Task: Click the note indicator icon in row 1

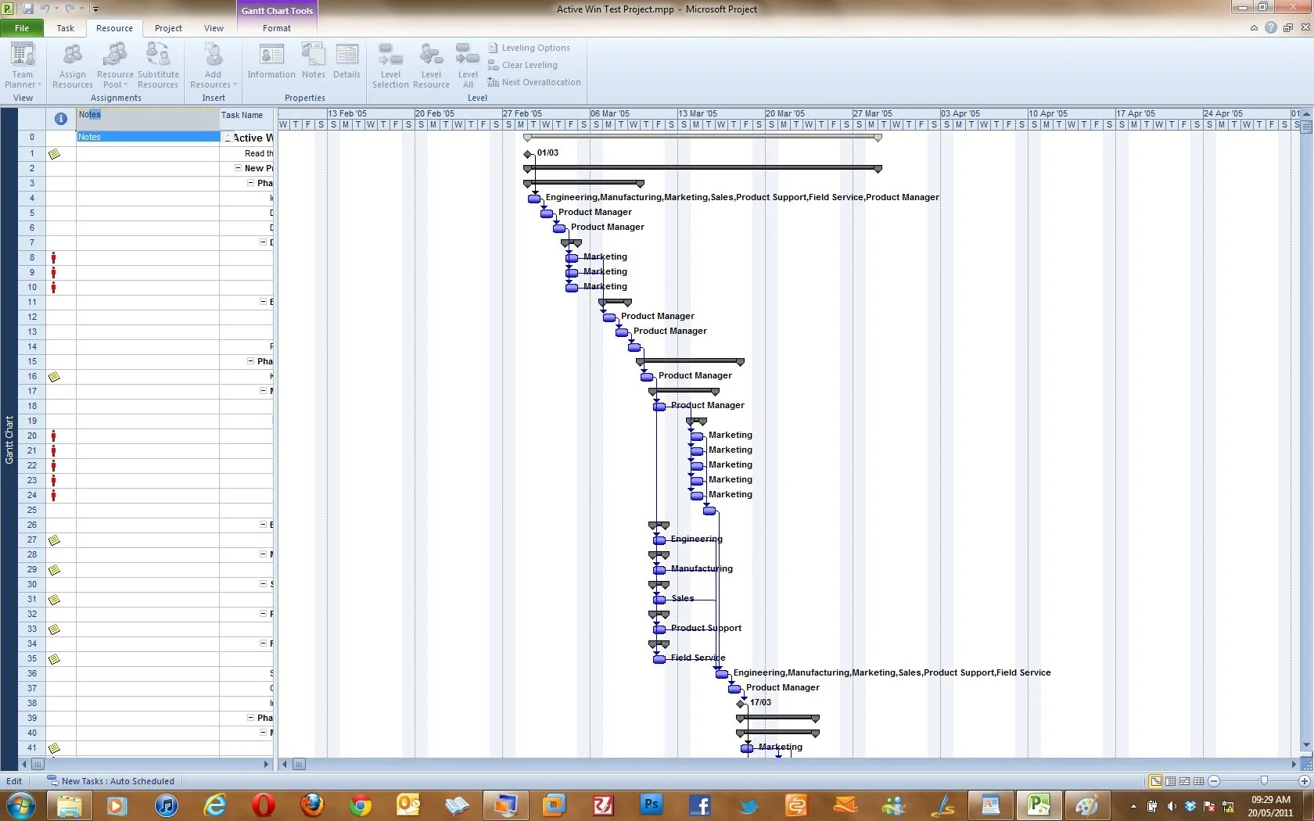Action: click(x=54, y=154)
